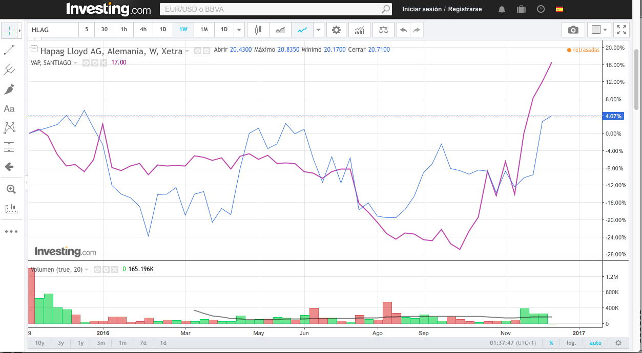
Task: Open compare symbols via the scales icon
Action: point(383,30)
